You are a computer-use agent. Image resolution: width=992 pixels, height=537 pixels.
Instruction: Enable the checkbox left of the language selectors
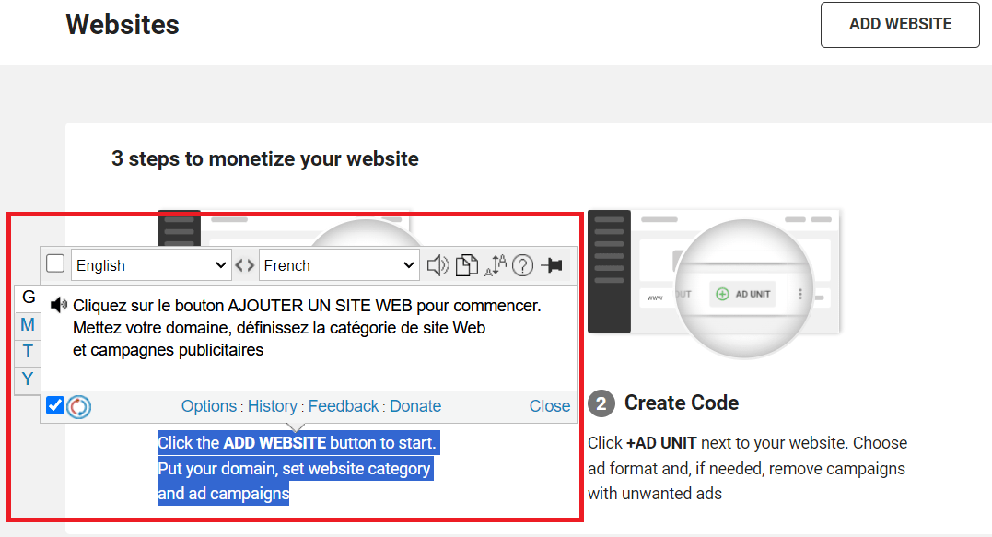coord(54,263)
